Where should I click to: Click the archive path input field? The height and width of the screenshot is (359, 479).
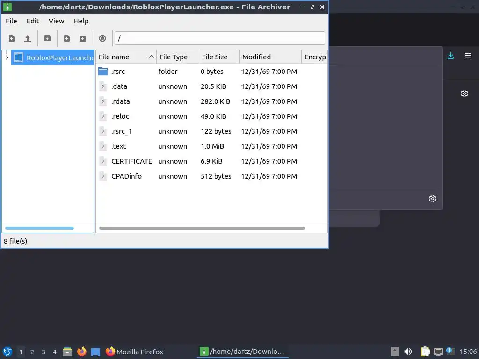(x=220, y=38)
